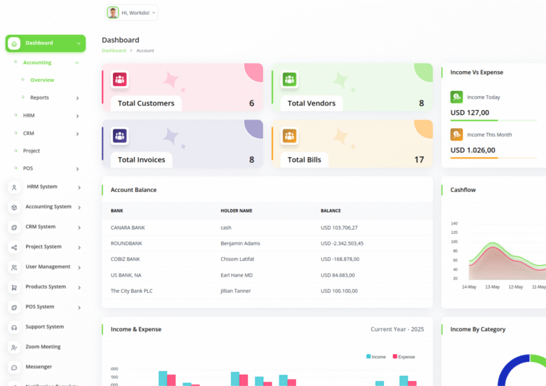The width and height of the screenshot is (546, 386).
Task: Click the Products System cart icon
Action: [14, 287]
